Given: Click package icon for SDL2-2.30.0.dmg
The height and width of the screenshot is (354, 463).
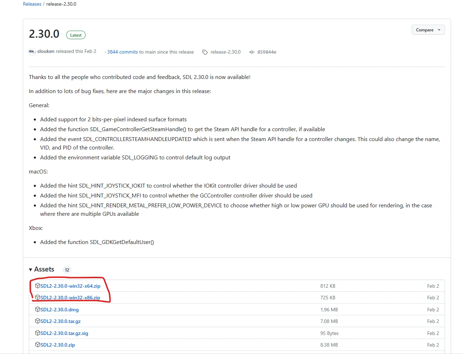Looking at the screenshot, I should click(x=38, y=309).
